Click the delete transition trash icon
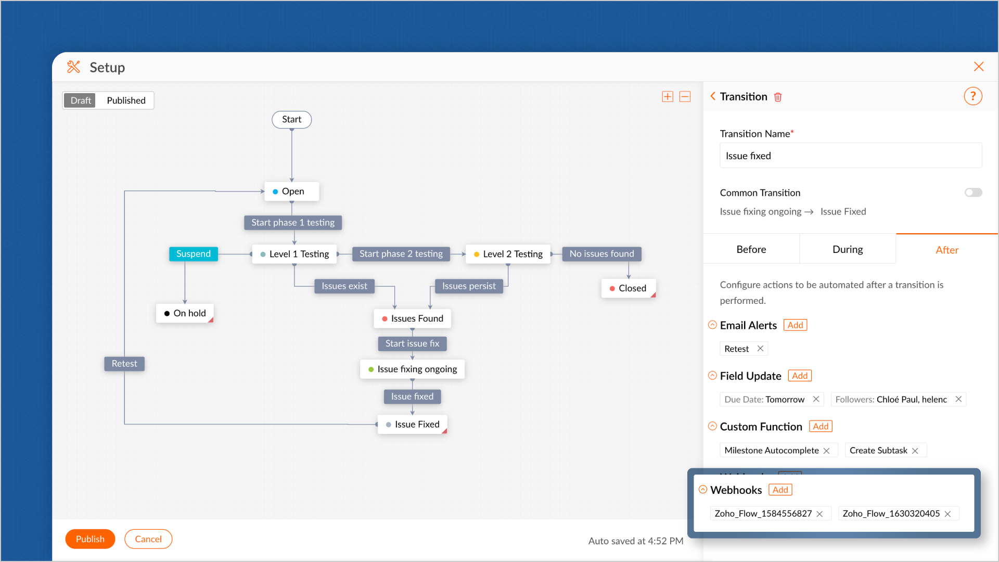This screenshot has height=562, width=999. point(778,97)
